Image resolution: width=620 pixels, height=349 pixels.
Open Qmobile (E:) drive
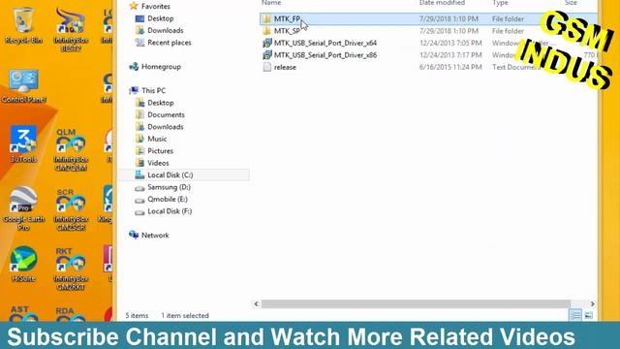point(168,199)
